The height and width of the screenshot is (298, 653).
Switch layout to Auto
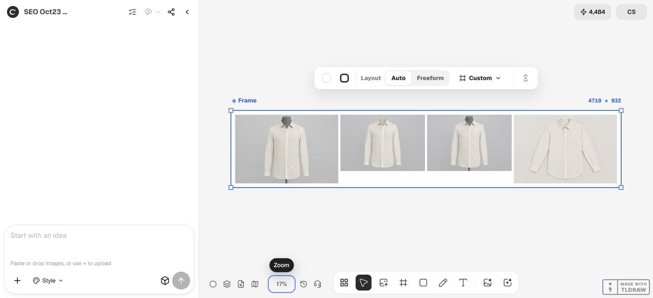[398, 78]
